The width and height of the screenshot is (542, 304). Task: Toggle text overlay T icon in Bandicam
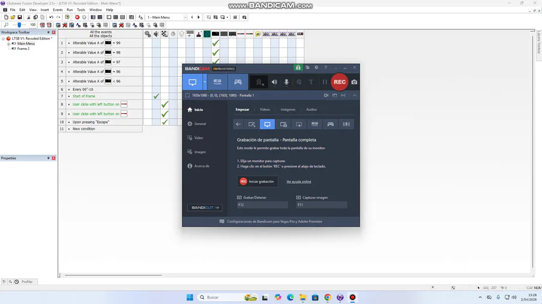click(311, 82)
